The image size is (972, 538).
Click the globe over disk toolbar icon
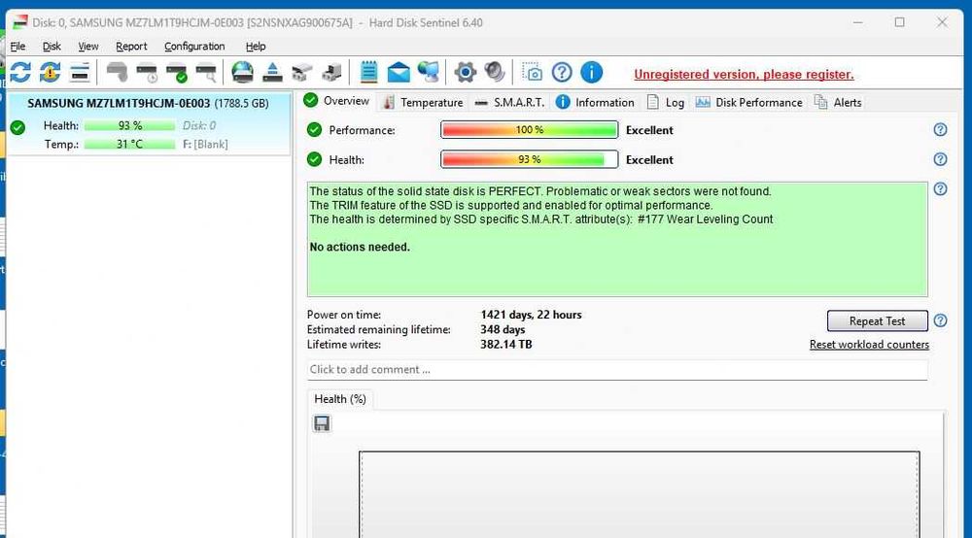pos(242,73)
